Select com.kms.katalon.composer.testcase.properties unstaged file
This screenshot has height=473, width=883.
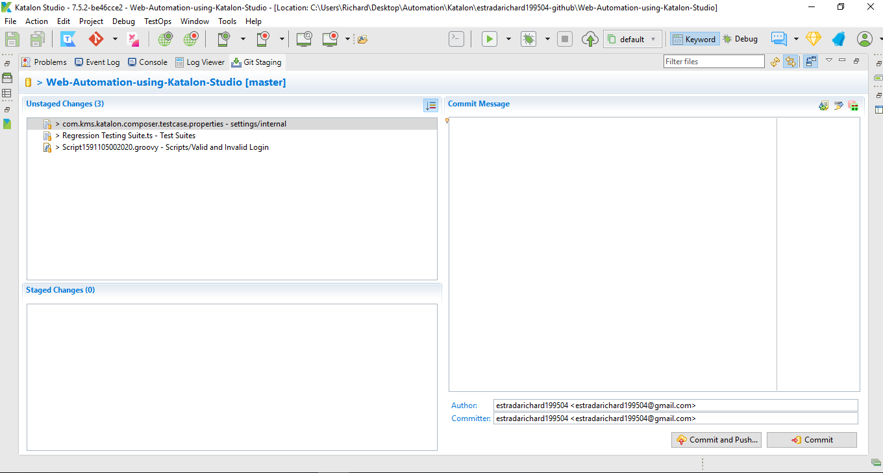[232, 124]
